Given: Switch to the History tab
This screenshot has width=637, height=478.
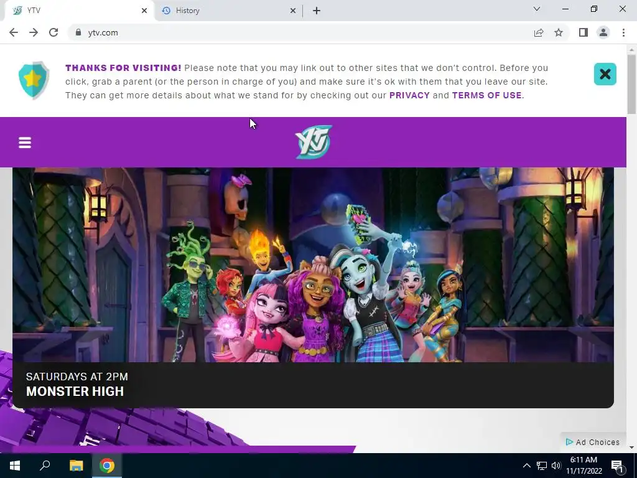Looking at the screenshot, I should pos(228,11).
